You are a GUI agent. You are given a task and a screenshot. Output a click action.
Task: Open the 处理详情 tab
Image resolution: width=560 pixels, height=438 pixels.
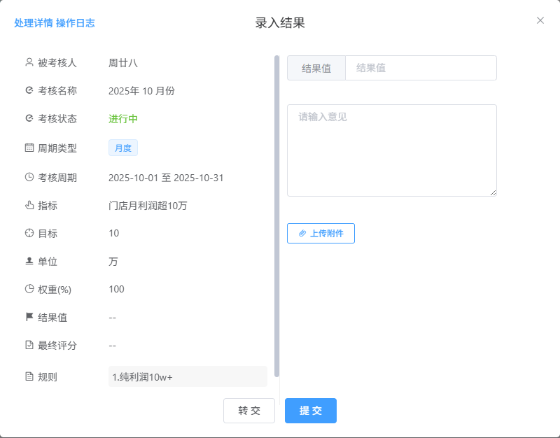click(x=34, y=23)
